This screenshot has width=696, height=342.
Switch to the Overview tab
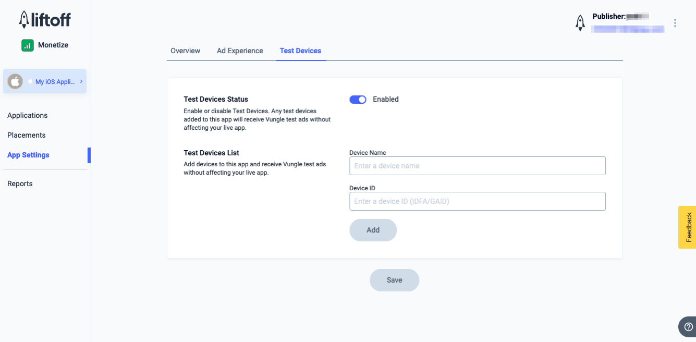coord(186,51)
